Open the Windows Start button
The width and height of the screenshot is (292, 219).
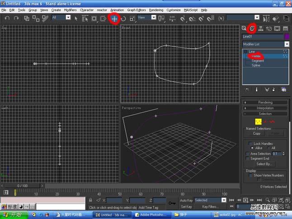tap(14, 215)
